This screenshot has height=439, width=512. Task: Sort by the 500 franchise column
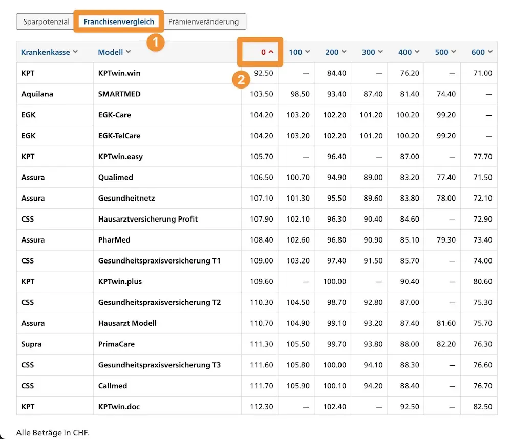(445, 52)
